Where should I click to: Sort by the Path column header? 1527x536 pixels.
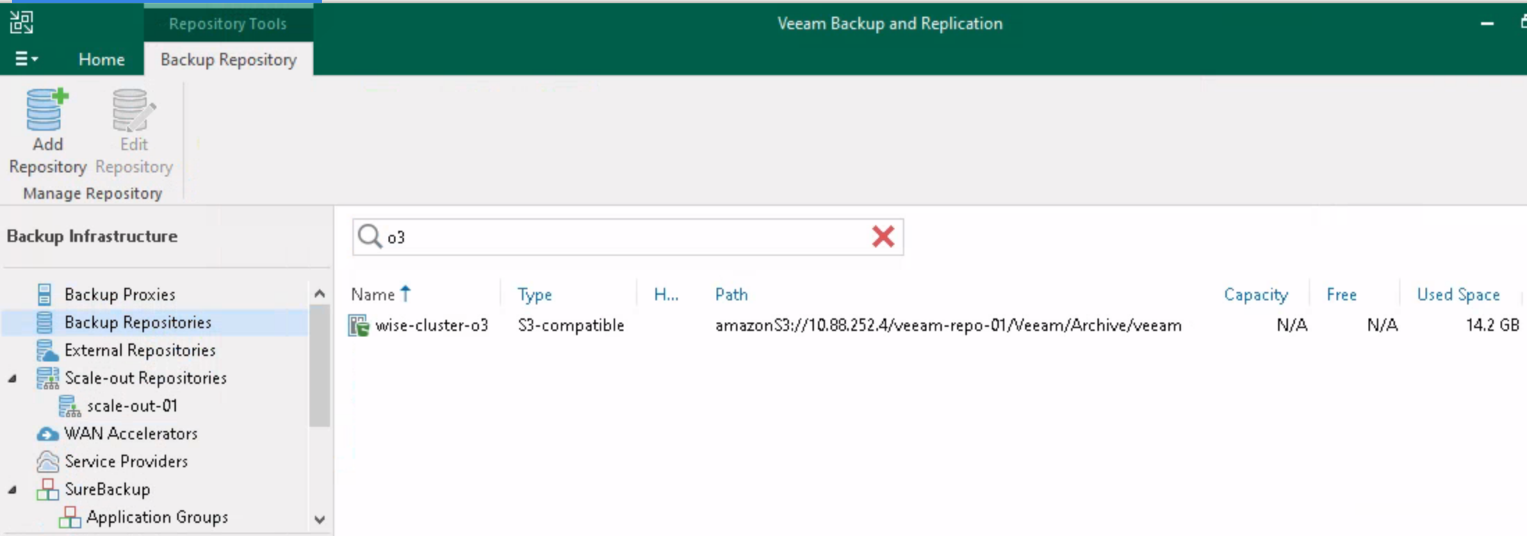click(x=731, y=294)
